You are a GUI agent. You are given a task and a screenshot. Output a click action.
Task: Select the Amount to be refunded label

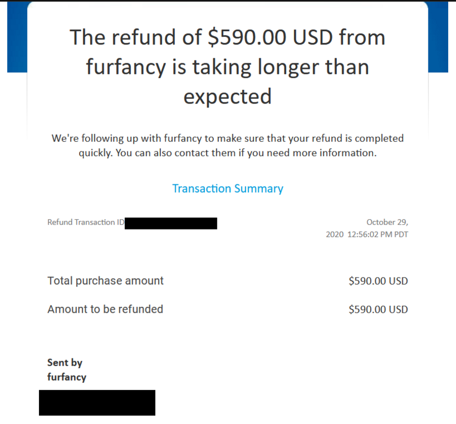(106, 309)
